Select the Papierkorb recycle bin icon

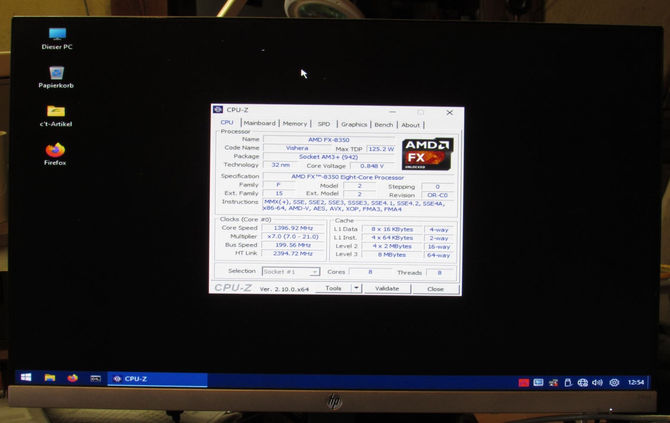click(56, 78)
